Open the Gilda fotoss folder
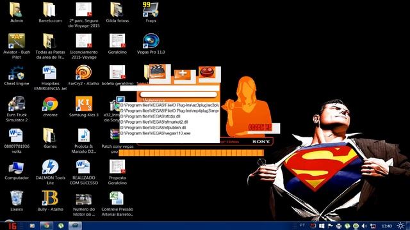The image size is (410, 230). pyautogui.click(x=117, y=13)
